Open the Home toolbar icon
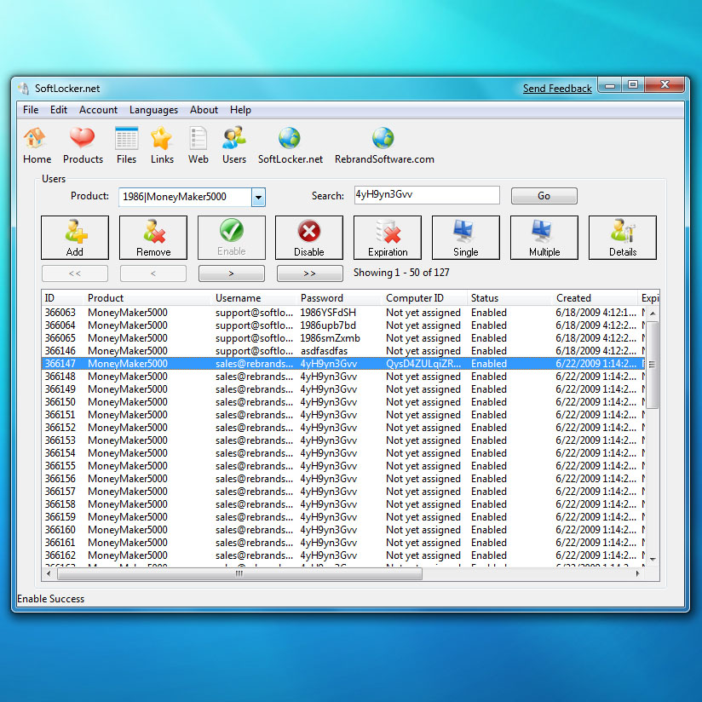Viewport: 702px width, 702px height. 36,144
